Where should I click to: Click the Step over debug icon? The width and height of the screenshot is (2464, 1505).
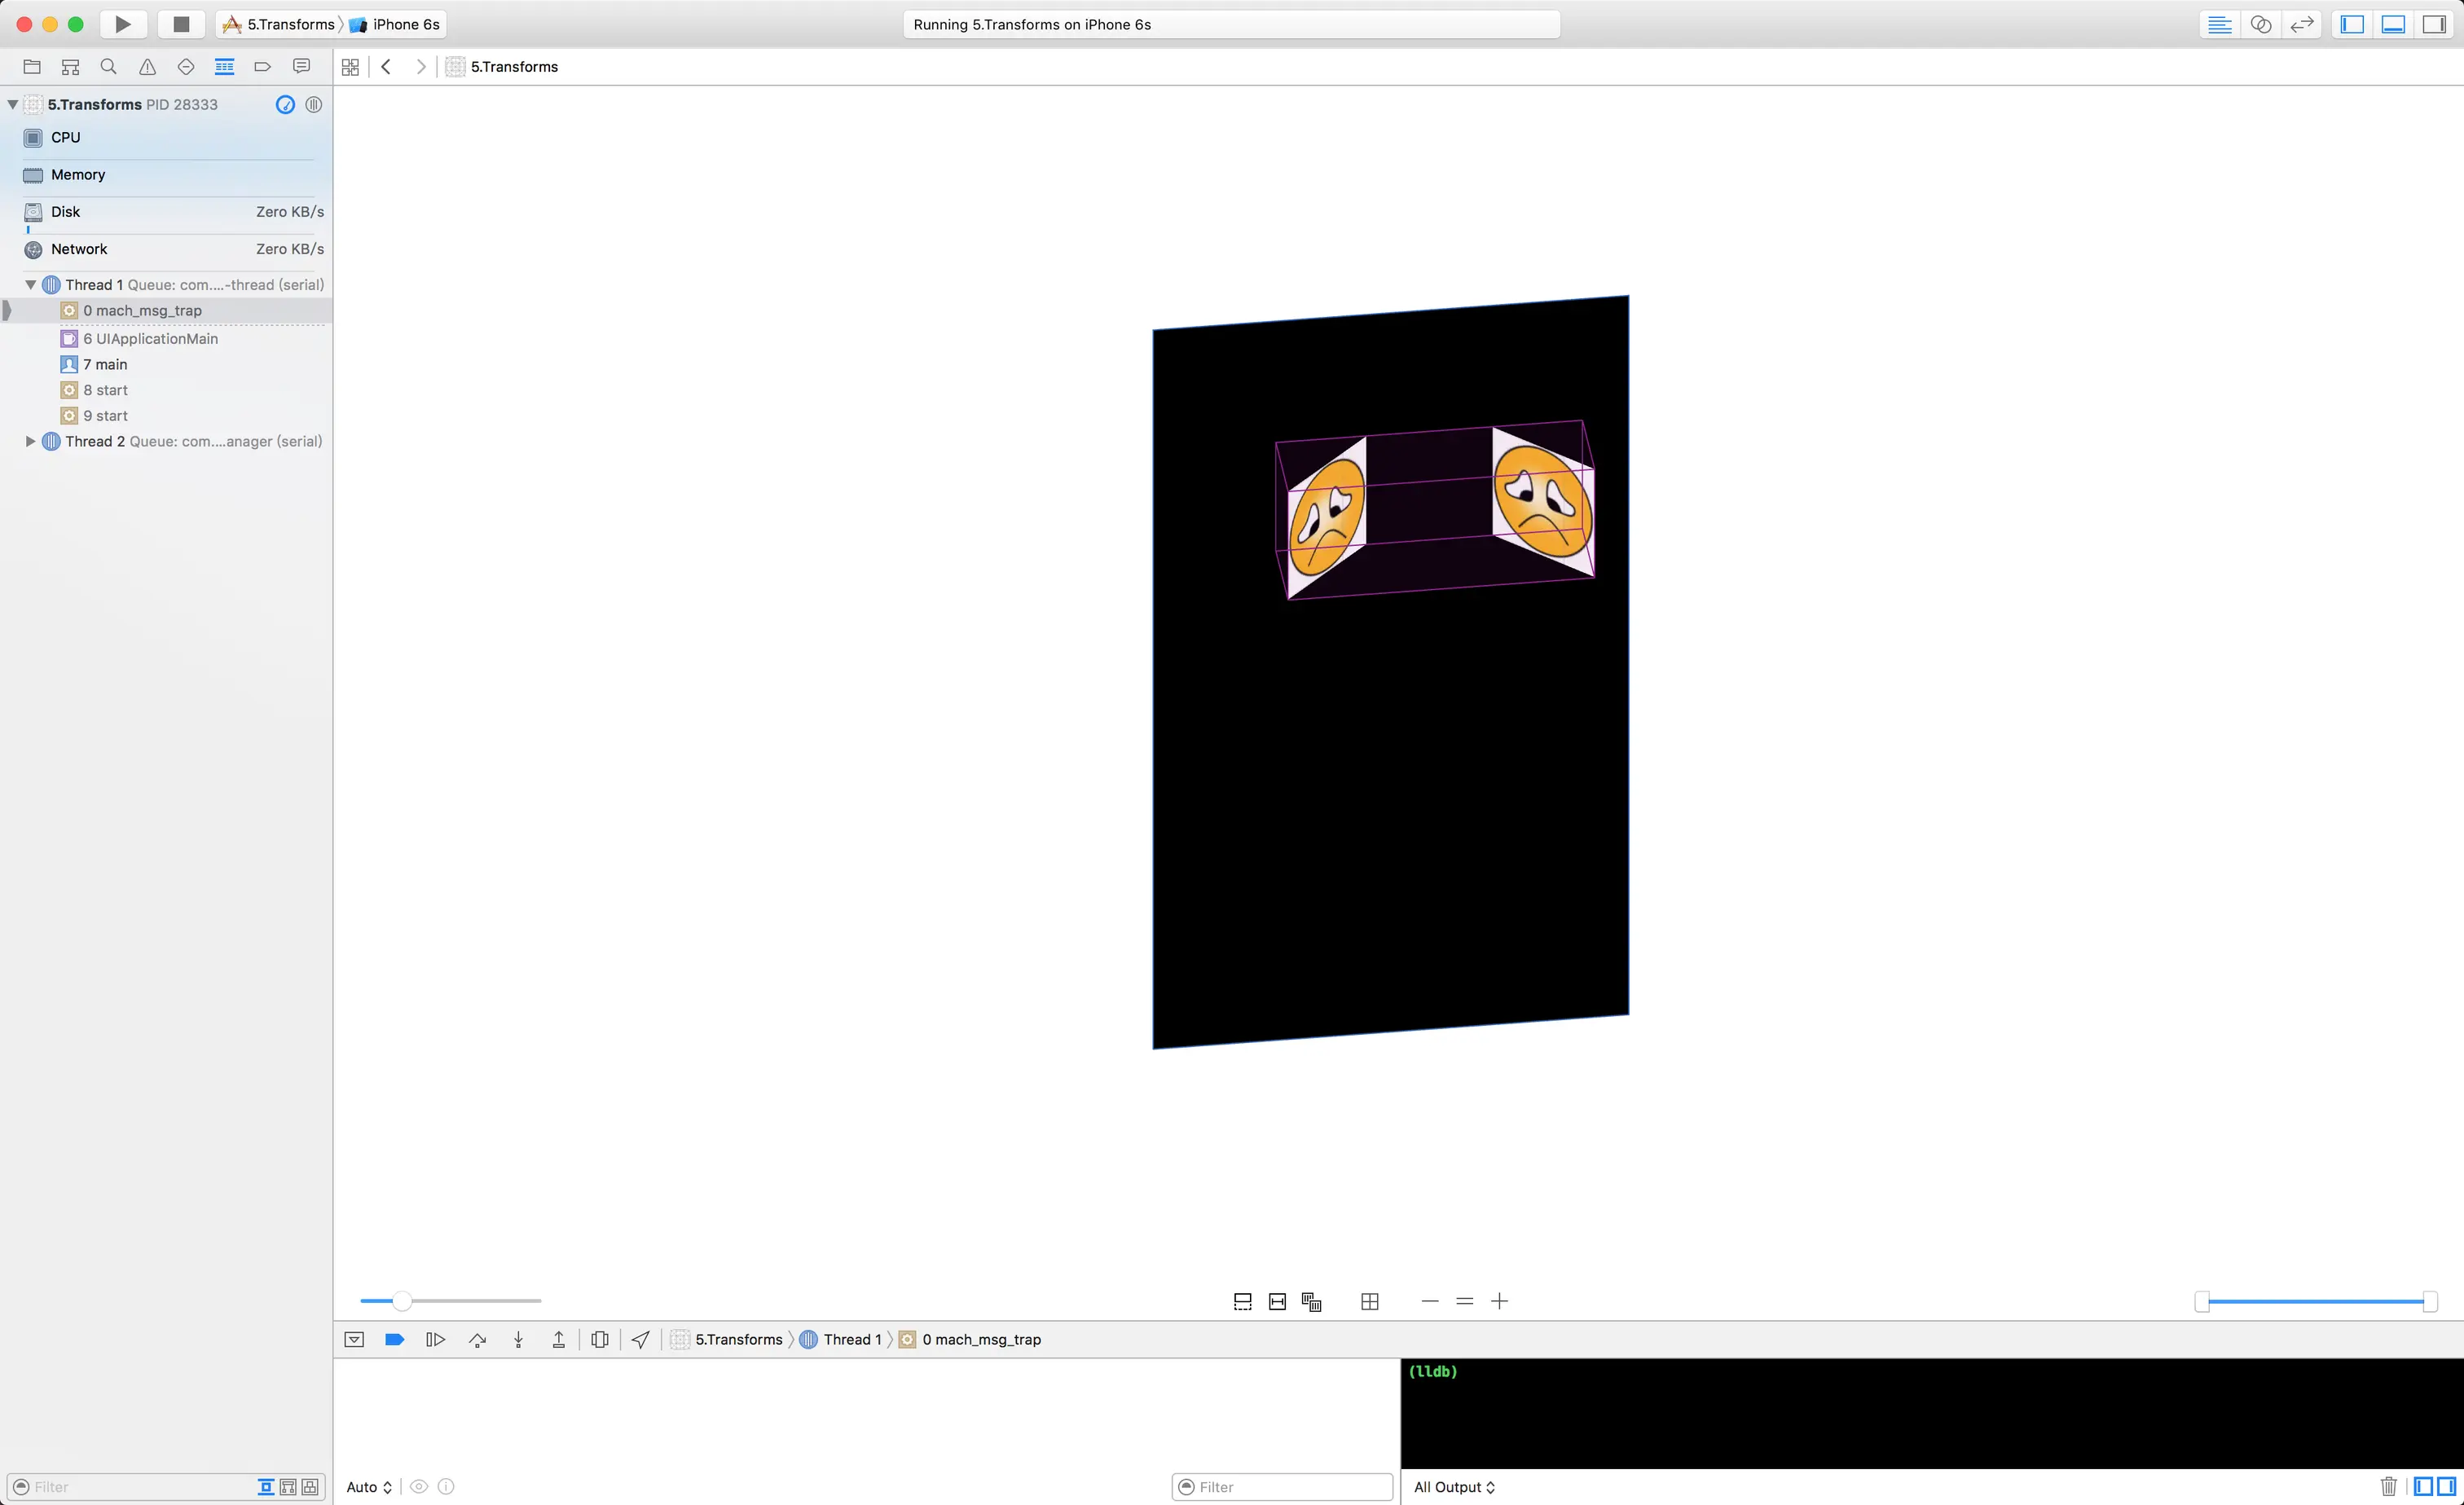point(477,1340)
